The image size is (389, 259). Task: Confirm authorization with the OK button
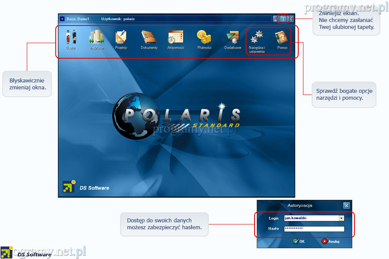click(299, 241)
